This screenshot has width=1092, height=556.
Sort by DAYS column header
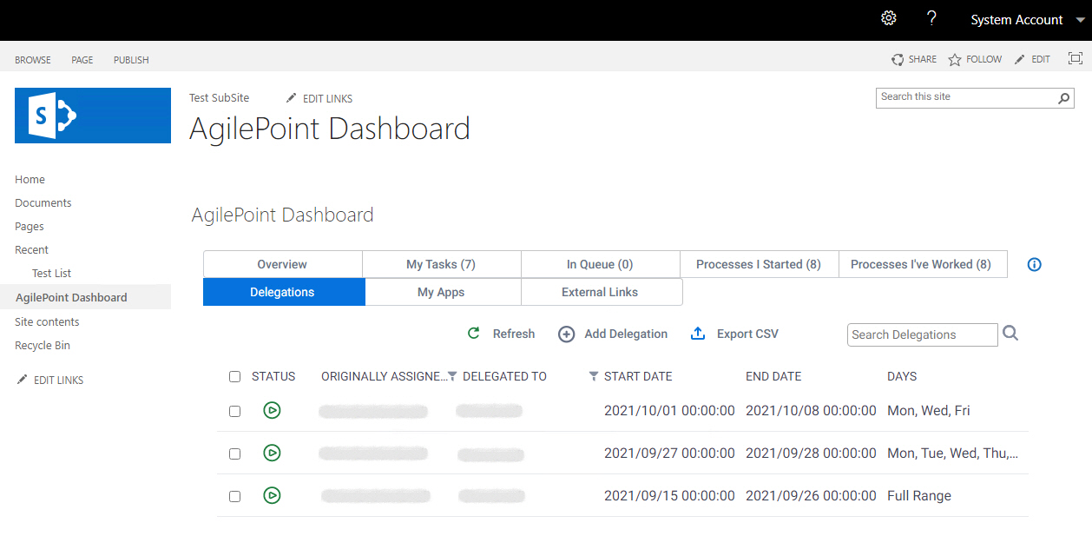click(x=902, y=376)
